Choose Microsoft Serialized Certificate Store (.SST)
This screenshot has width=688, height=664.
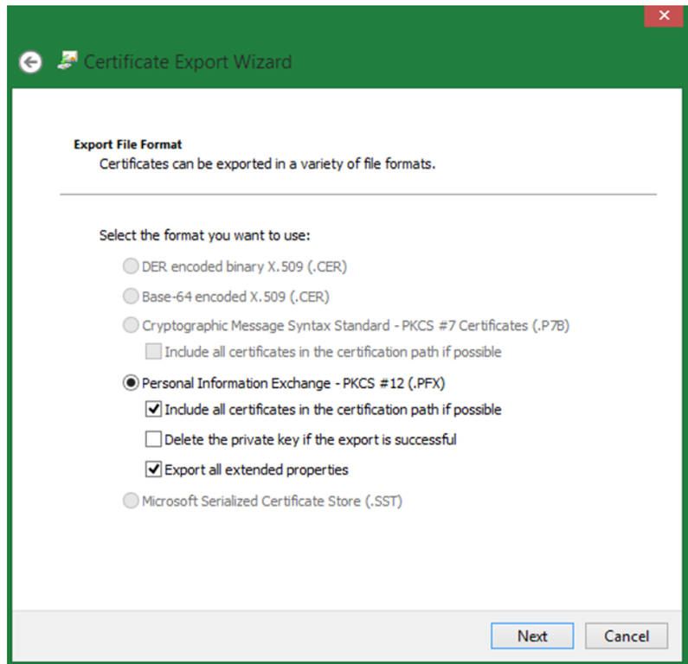point(131,501)
